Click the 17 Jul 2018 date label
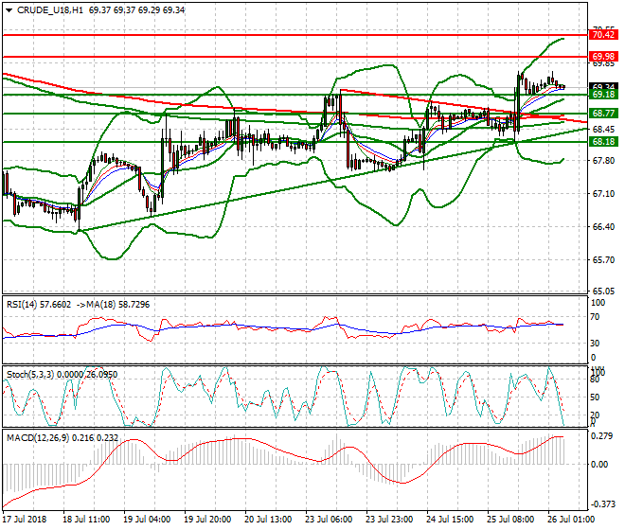The image size is (625, 530). pyautogui.click(x=25, y=520)
